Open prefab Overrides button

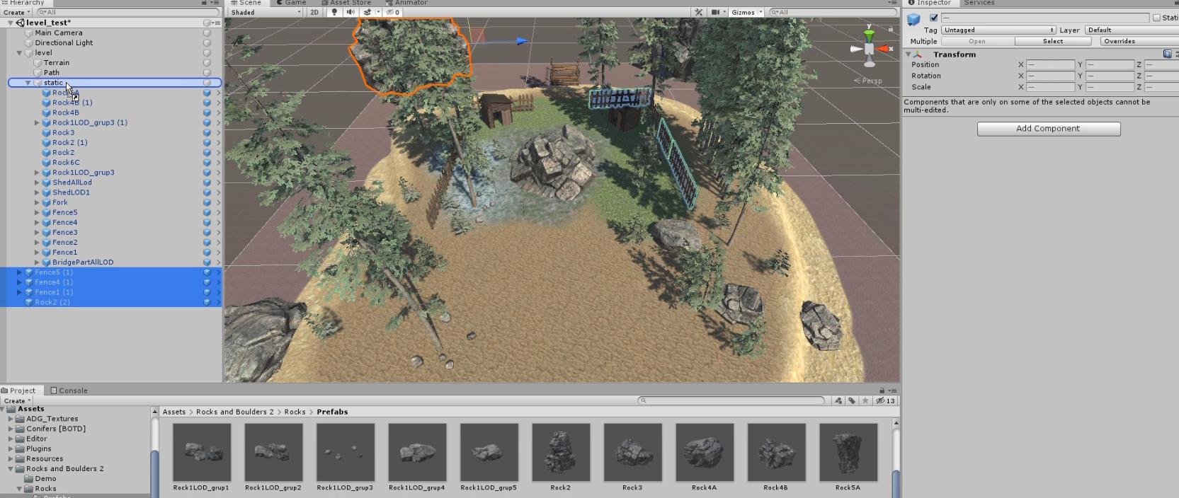click(x=1138, y=41)
